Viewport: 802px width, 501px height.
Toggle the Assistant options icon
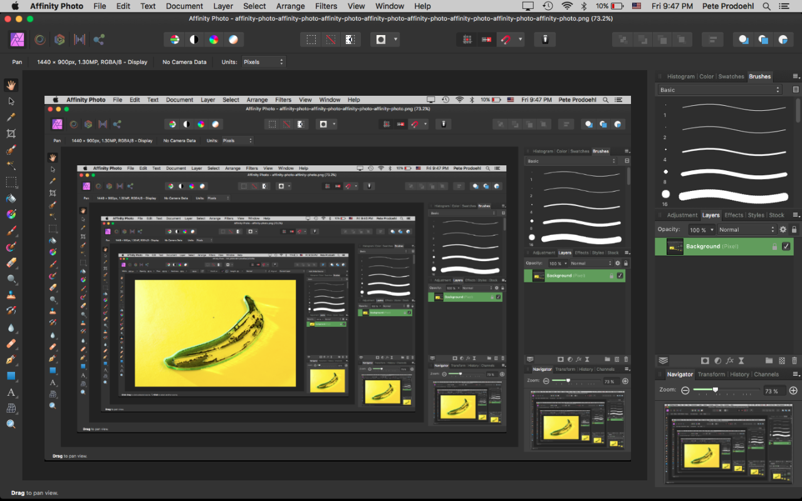tap(545, 39)
